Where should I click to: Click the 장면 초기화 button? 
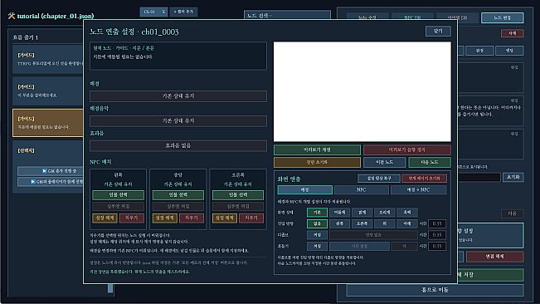point(317,162)
